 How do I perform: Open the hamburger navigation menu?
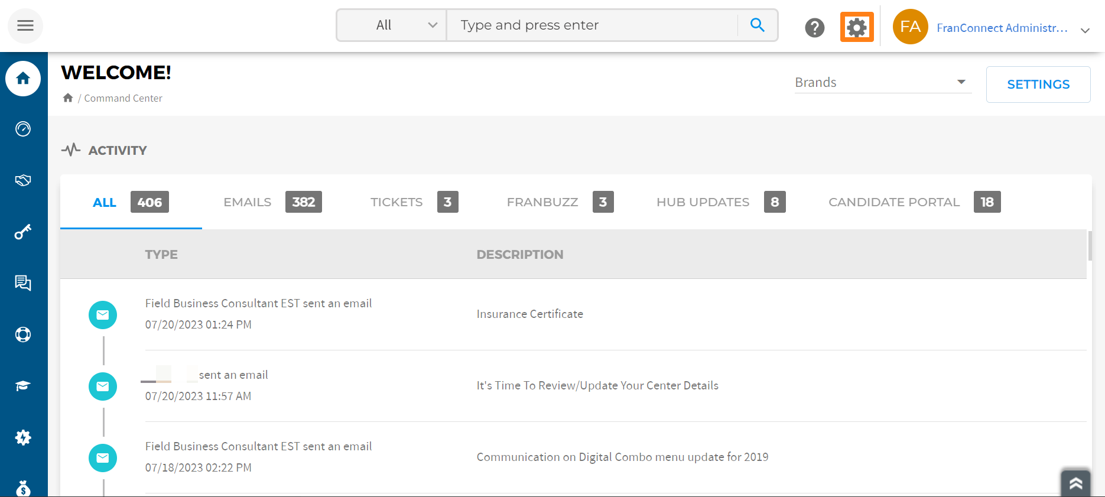[x=25, y=25]
